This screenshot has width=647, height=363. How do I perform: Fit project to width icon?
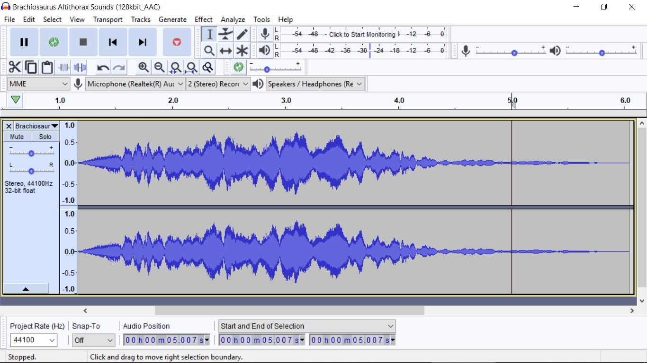pos(191,68)
